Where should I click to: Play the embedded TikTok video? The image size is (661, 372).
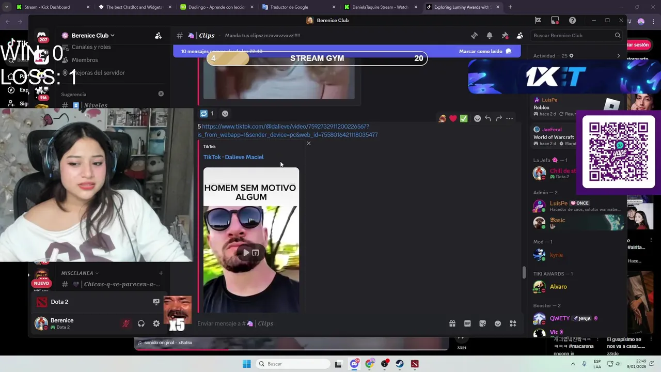(246, 253)
